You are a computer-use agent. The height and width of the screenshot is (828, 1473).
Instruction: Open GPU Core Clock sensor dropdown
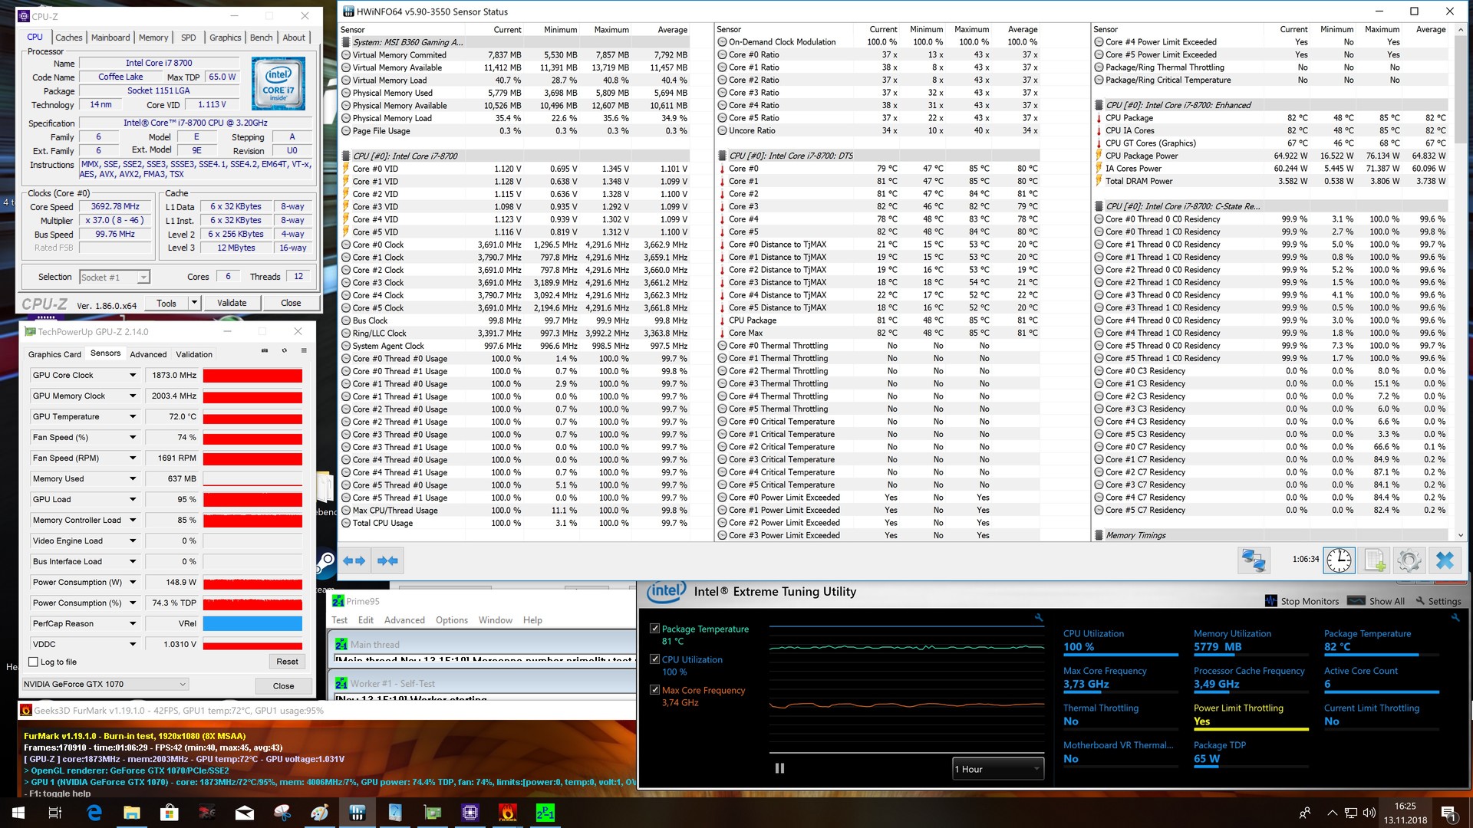pyautogui.click(x=133, y=375)
